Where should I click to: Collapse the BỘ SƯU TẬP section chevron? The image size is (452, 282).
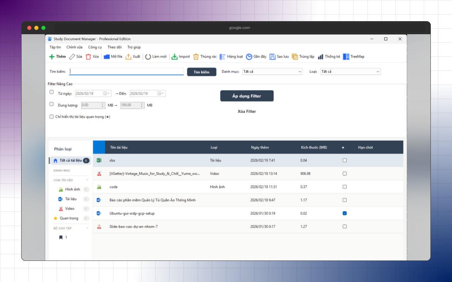(87, 228)
